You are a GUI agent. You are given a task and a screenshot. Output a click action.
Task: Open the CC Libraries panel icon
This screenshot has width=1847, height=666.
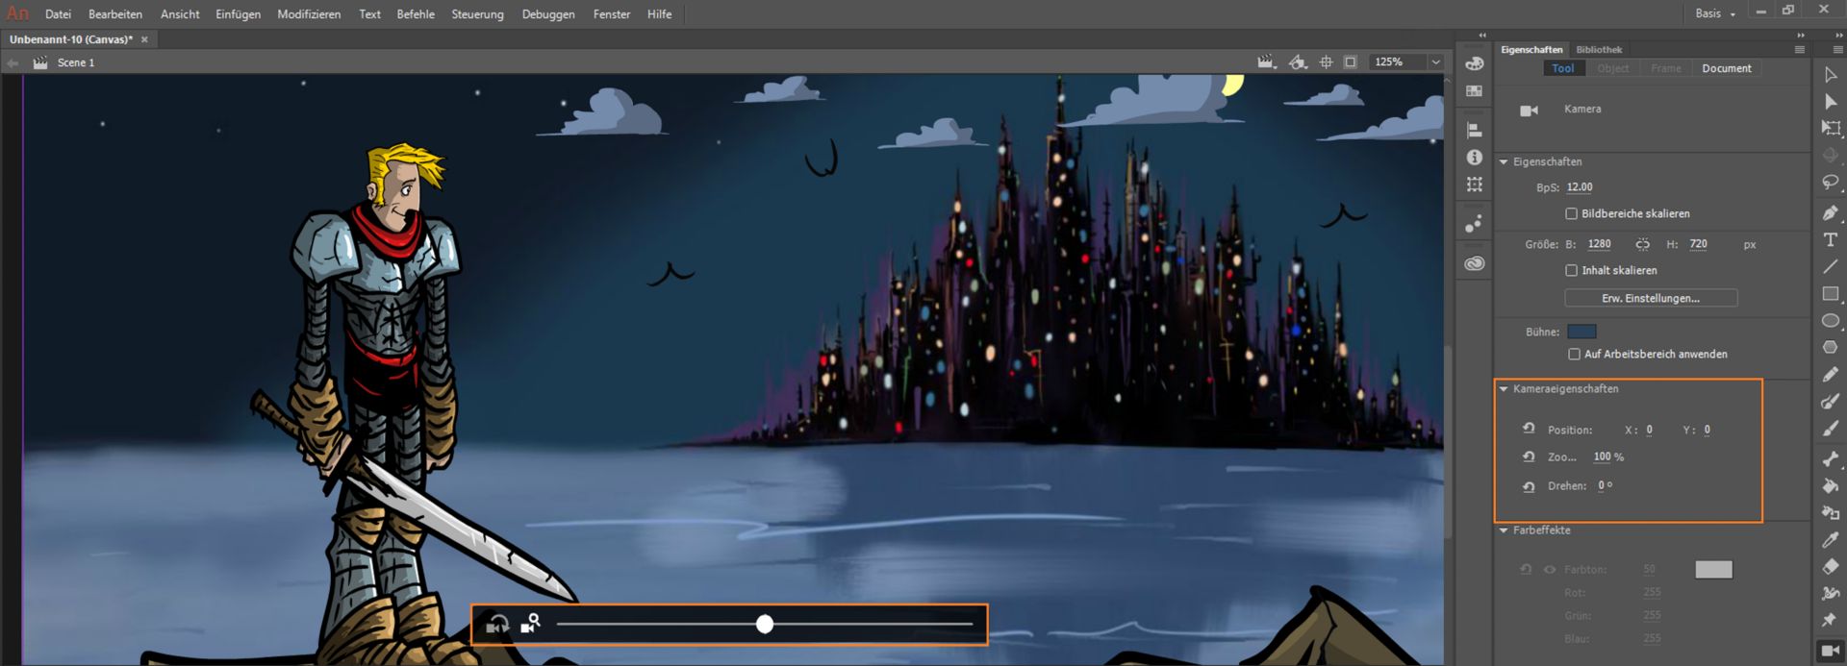coord(1474,263)
